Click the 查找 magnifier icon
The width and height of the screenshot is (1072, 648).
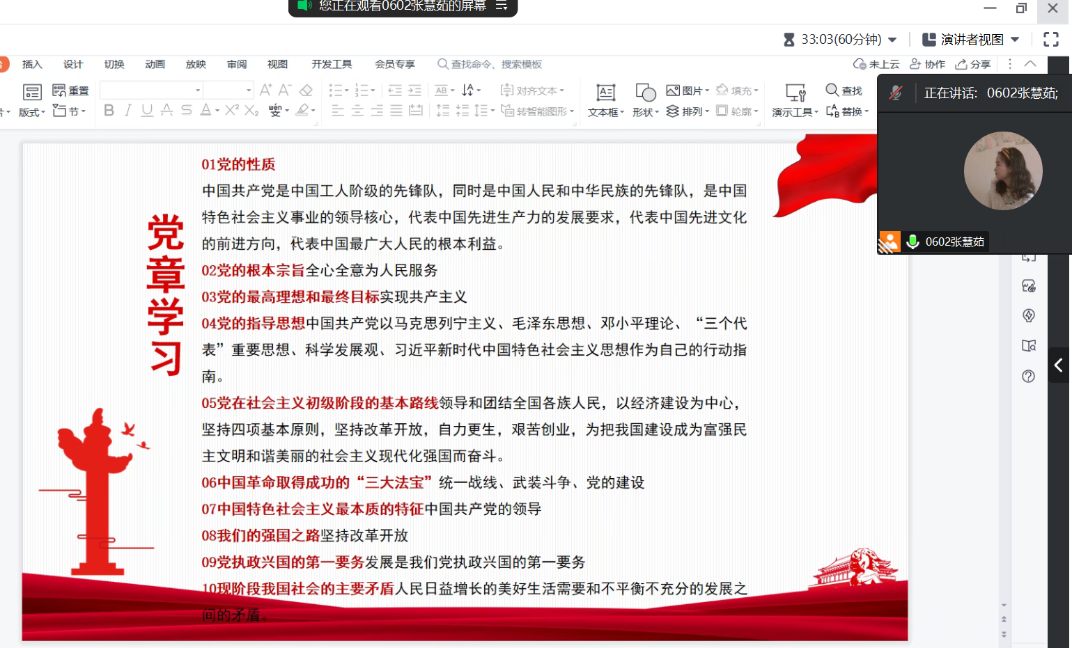point(832,90)
